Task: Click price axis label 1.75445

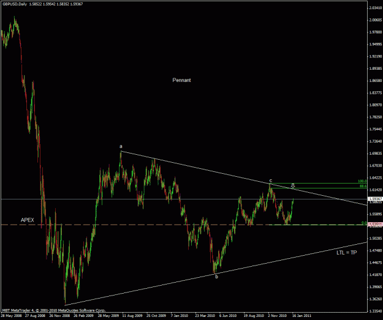Action: (375, 129)
